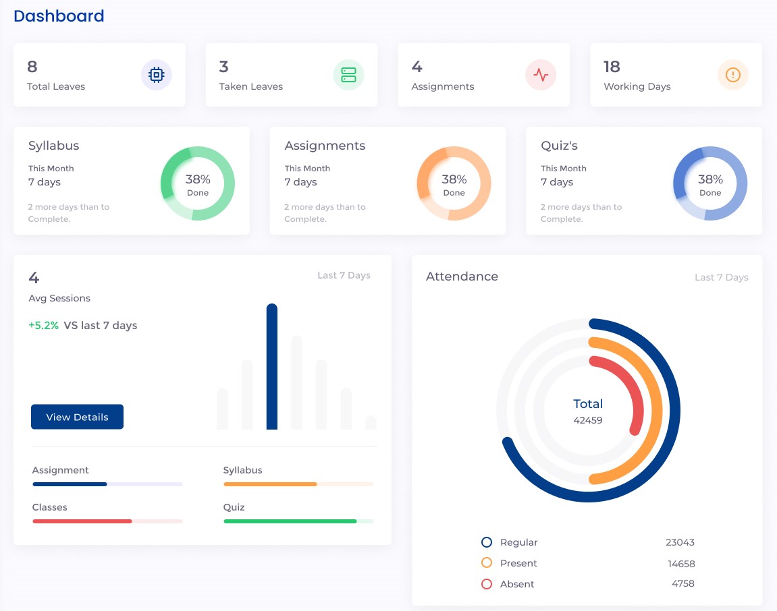Image resolution: width=777 pixels, height=611 pixels.
Task: Click the server icon on Taken Leaves card
Action: pos(348,75)
